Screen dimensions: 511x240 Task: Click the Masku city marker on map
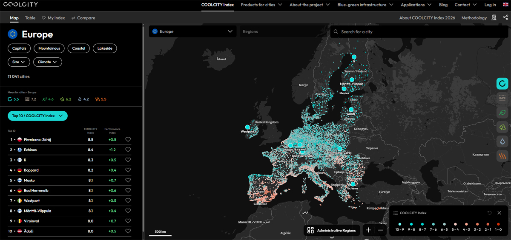tap(344, 89)
